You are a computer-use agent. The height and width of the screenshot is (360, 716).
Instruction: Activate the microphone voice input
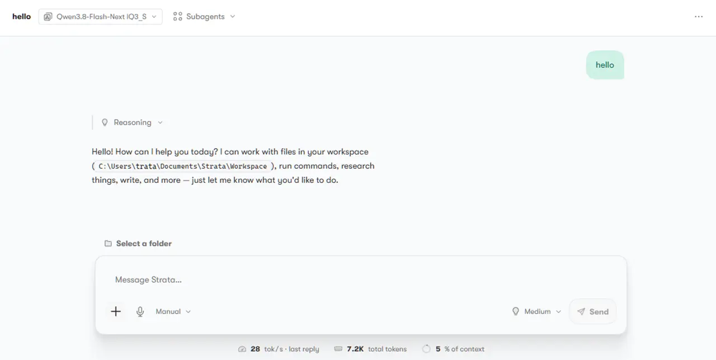tap(140, 311)
